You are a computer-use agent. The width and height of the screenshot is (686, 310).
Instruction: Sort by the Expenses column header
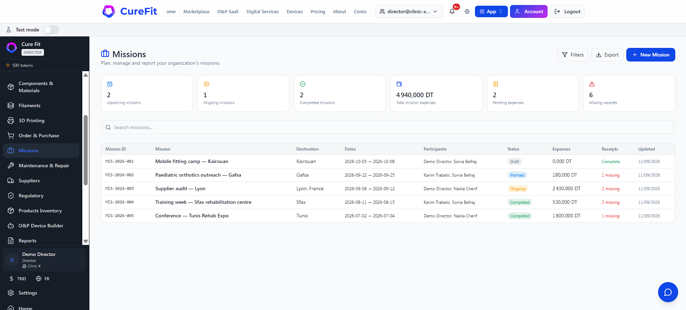point(561,149)
